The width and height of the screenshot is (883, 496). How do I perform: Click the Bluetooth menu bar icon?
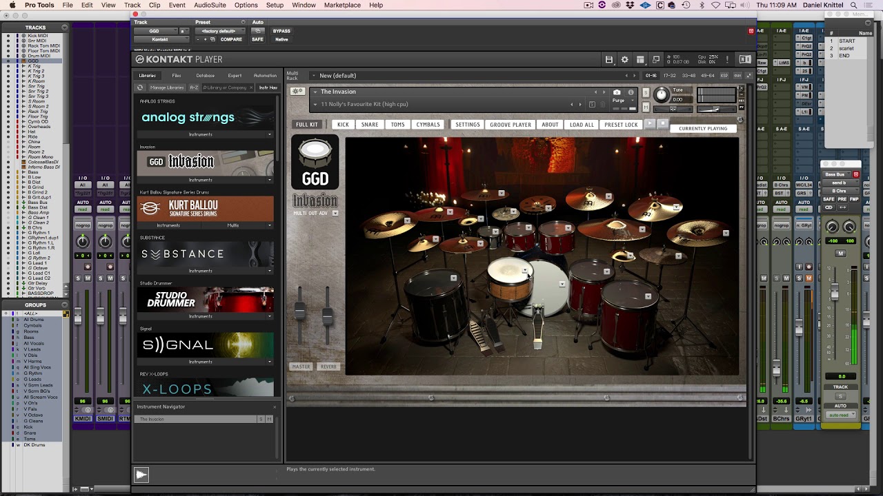tap(702, 5)
